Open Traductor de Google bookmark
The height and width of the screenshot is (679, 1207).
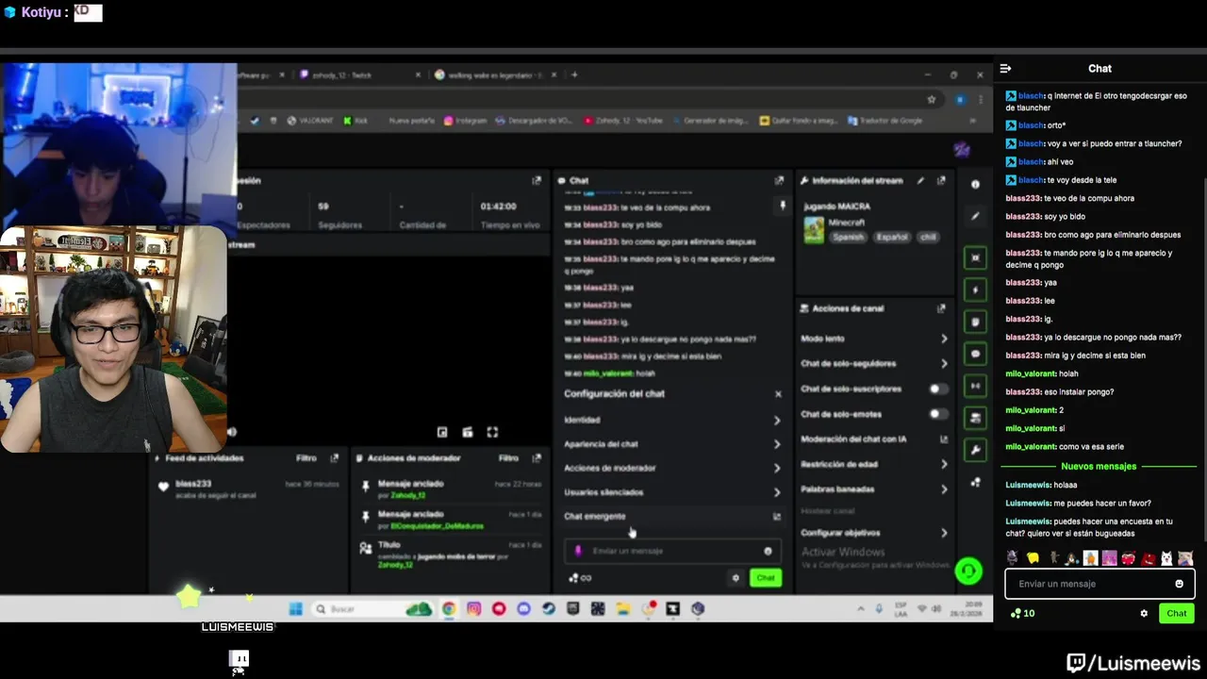[x=885, y=121]
